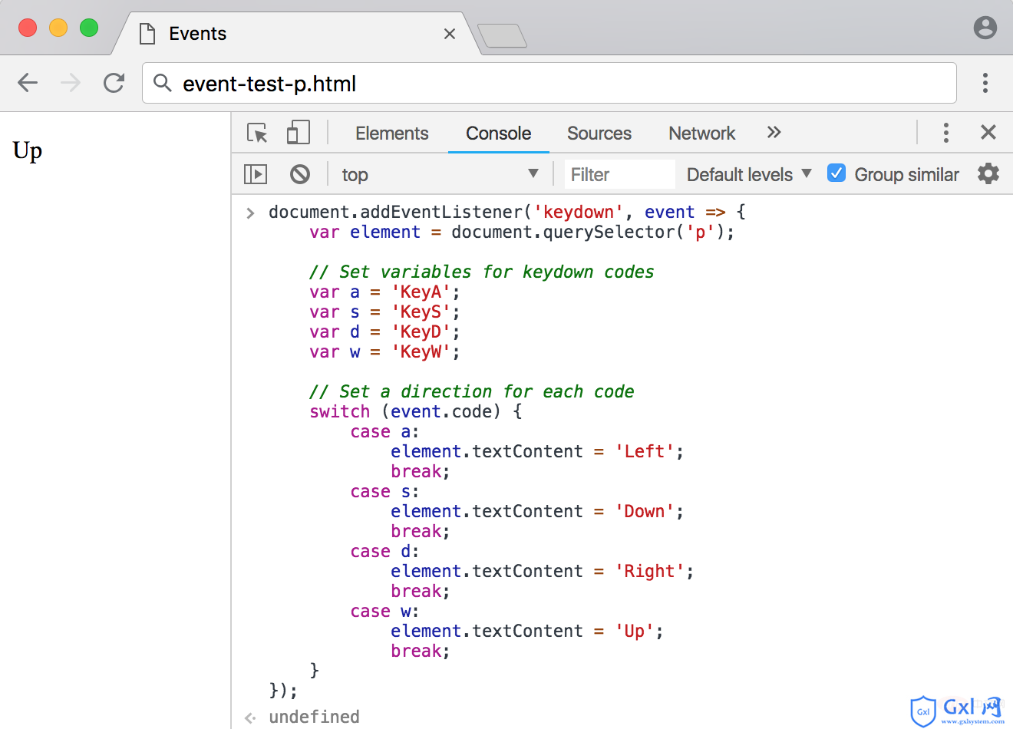The width and height of the screenshot is (1013, 729).
Task: Click the search icon in address bar
Action: [x=162, y=83]
